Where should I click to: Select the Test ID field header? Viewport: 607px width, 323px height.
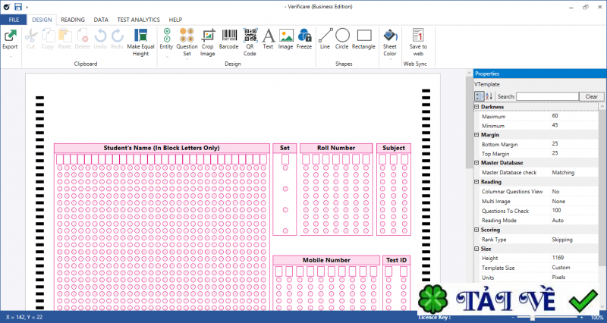pyautogui.click(x=396, y=260)
